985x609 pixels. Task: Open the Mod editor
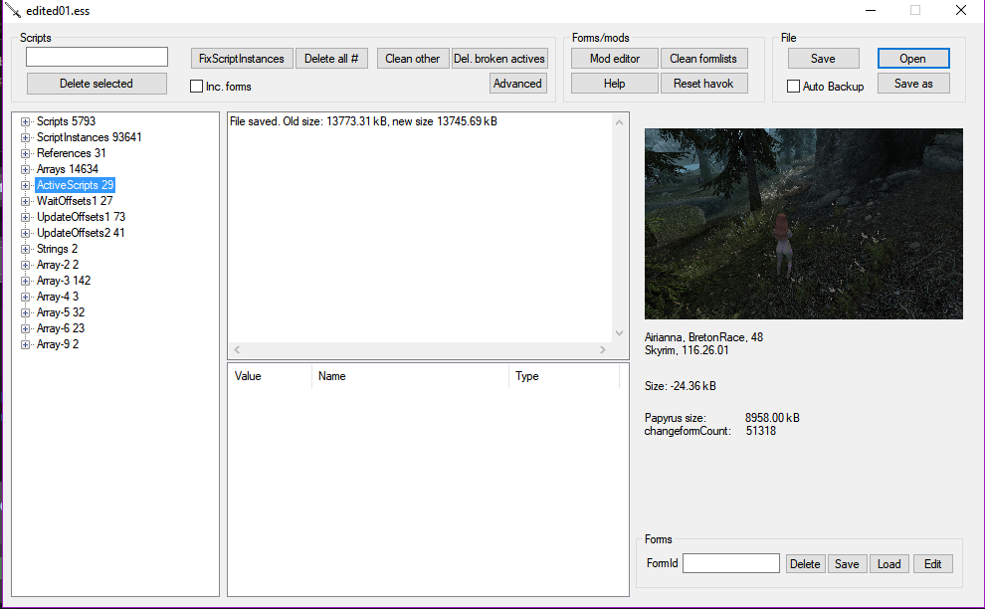coord(614,59)
